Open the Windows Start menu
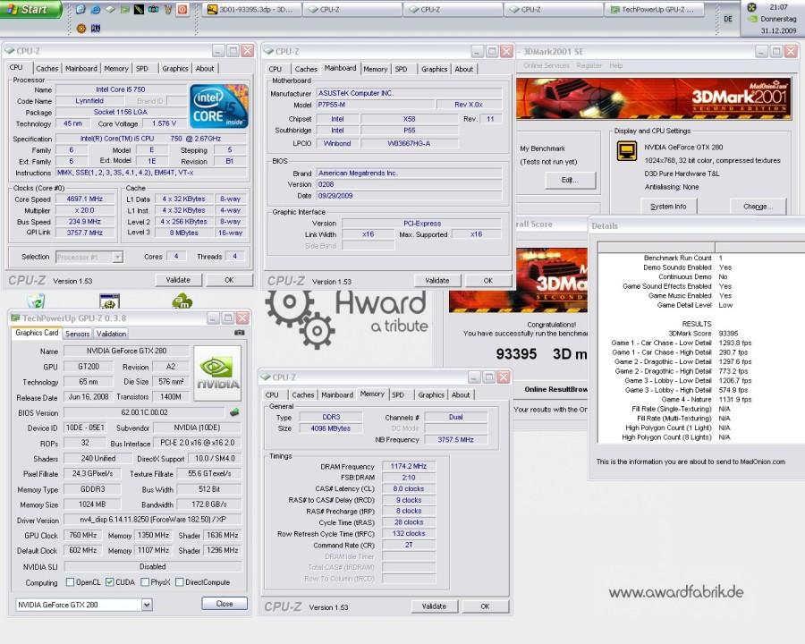Image resolution: width=805 pixels, height=644 pixels. coord(30,9)
